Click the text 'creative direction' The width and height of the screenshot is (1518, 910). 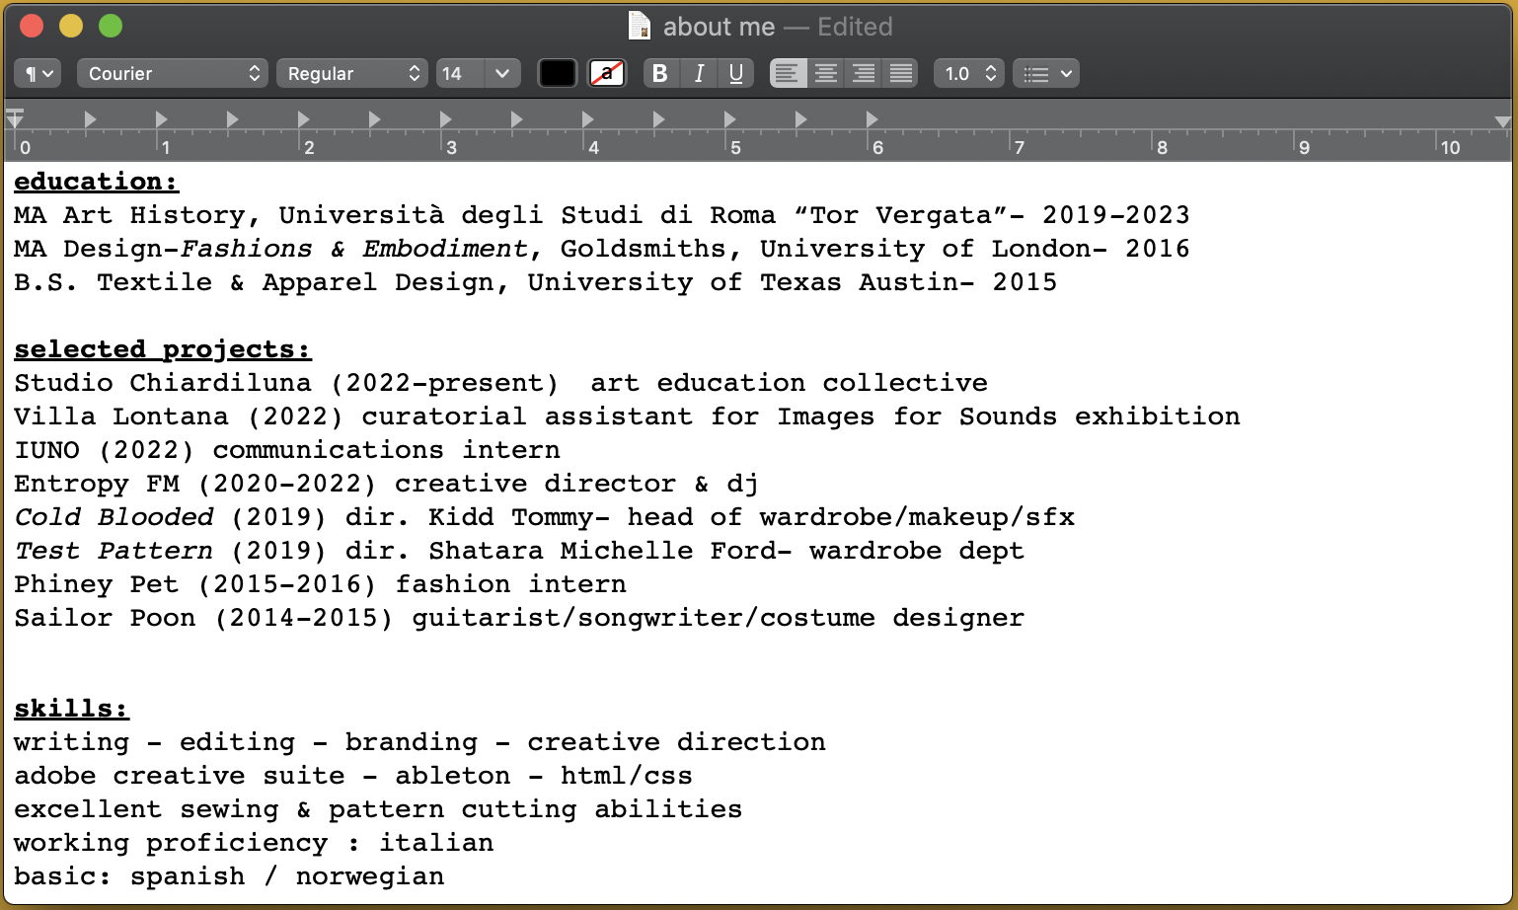[676, 742]
